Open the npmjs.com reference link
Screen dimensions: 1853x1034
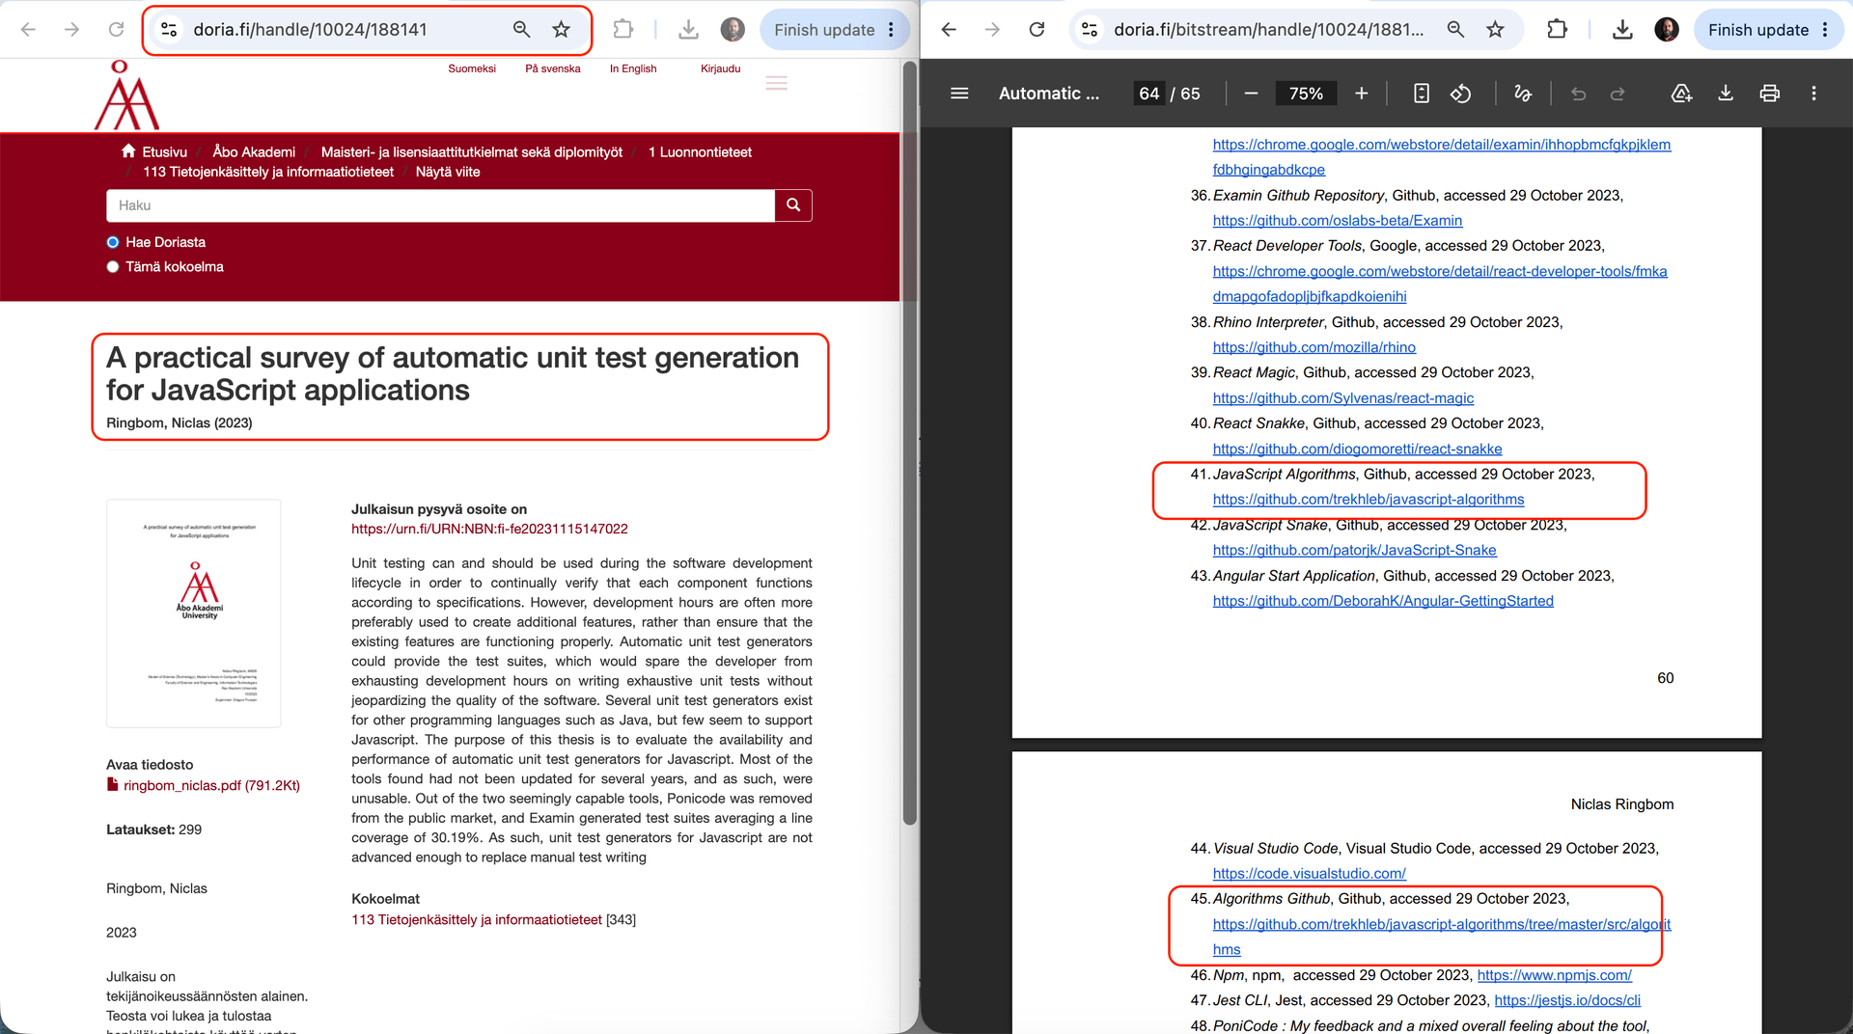pyautogui.click(x=1555, y=975)
